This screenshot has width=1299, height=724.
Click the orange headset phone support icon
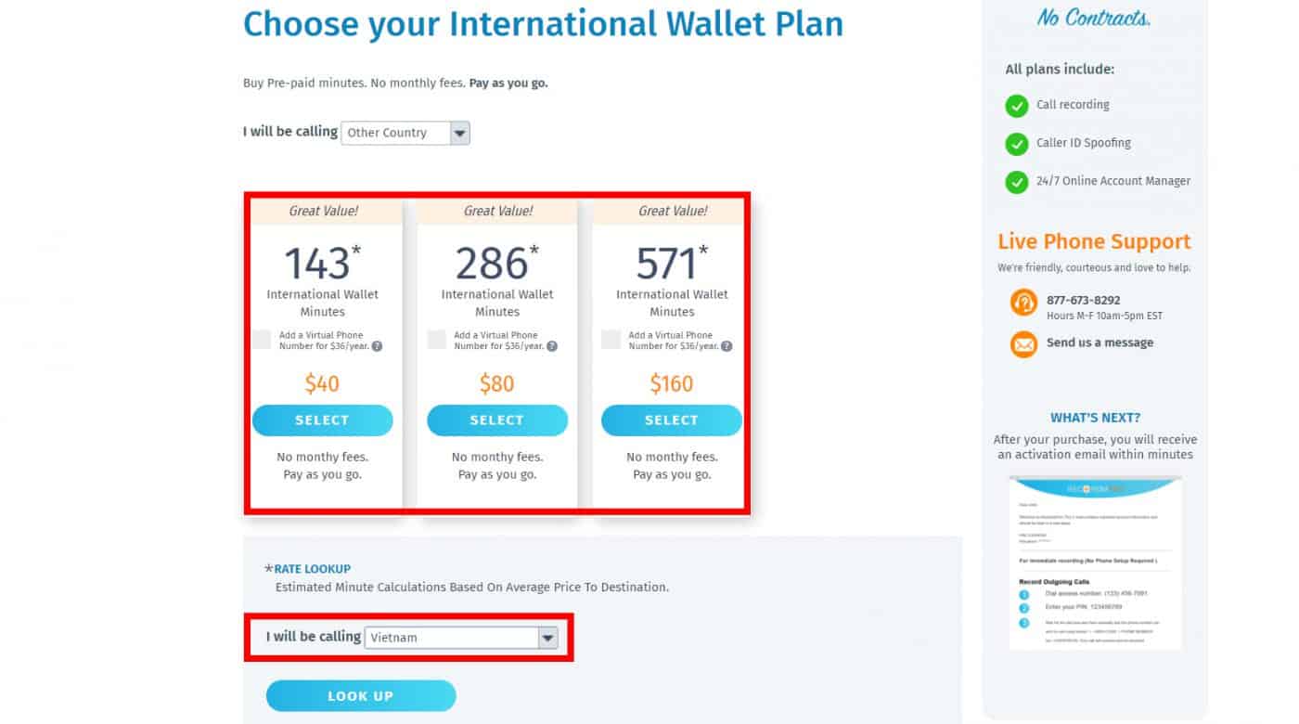point(1023,303)
